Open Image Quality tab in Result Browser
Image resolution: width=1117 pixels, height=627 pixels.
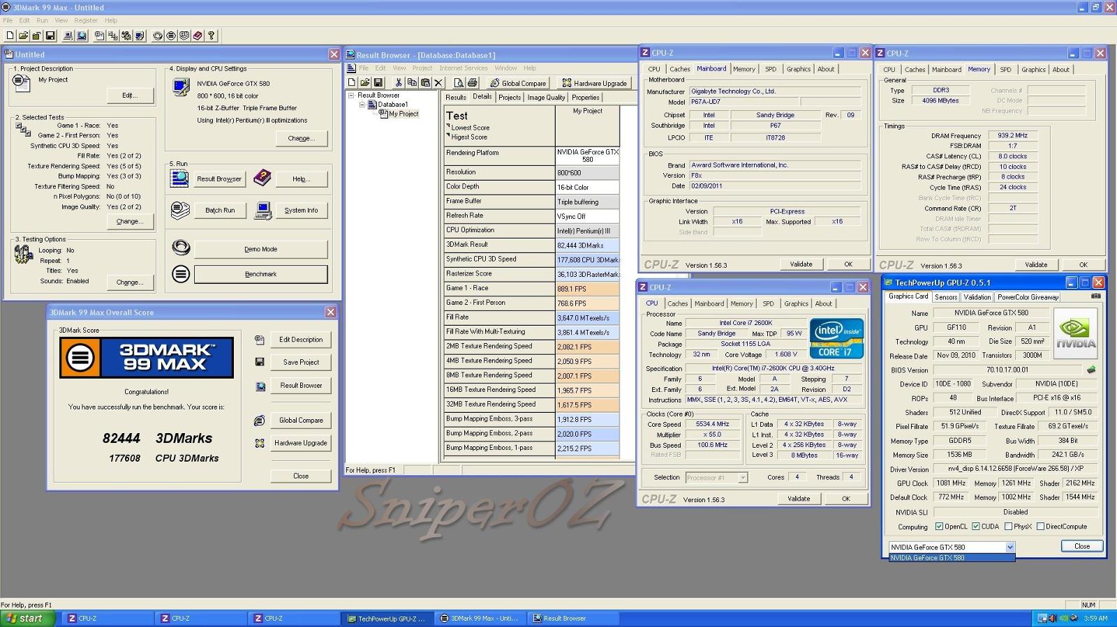click(546, 98)
